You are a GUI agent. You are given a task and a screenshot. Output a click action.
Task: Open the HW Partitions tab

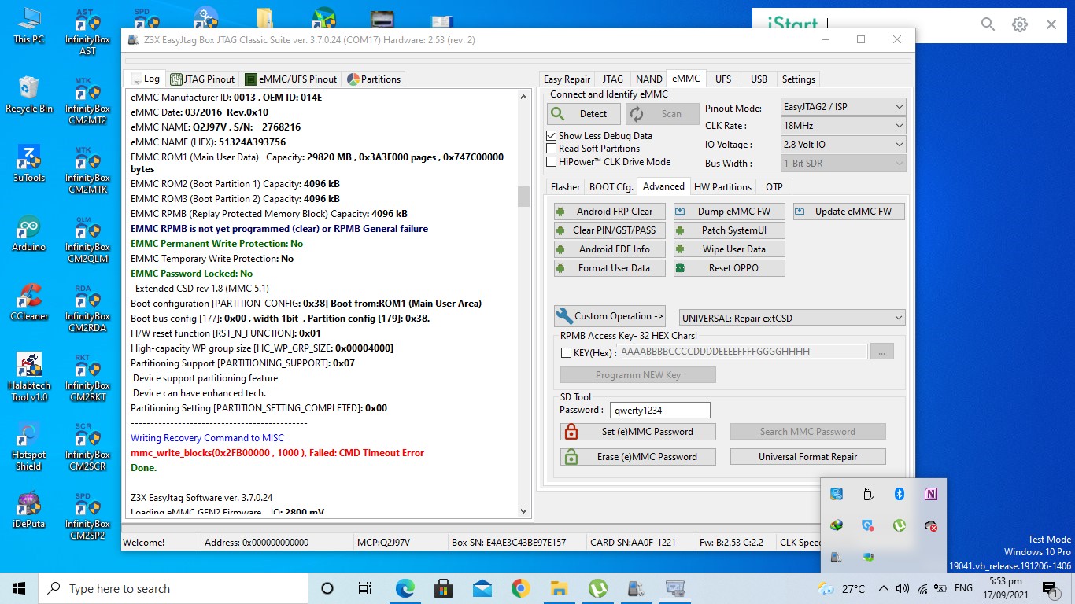[722, 186]
